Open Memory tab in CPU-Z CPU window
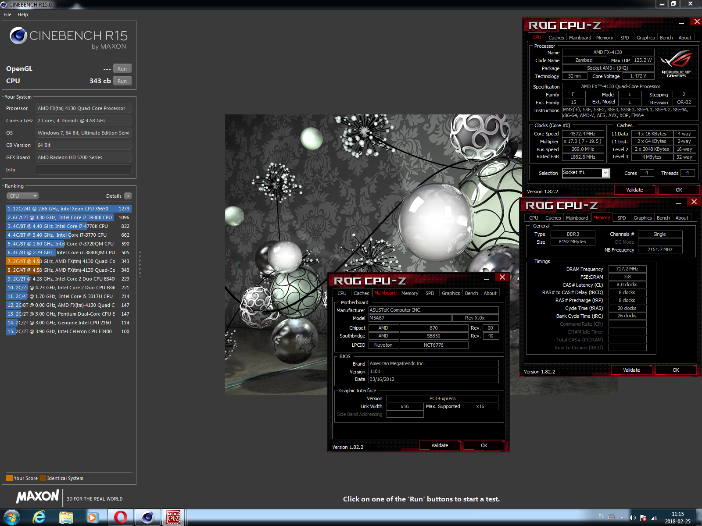 pos(604,38)
